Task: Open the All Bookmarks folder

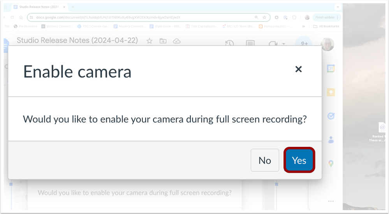Action: (x=326, y=26)
